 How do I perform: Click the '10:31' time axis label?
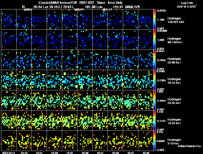70,153
